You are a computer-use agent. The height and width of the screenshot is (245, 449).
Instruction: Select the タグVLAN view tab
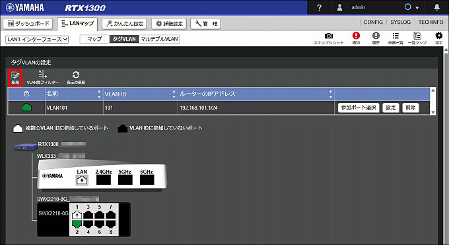pos(124,39)
